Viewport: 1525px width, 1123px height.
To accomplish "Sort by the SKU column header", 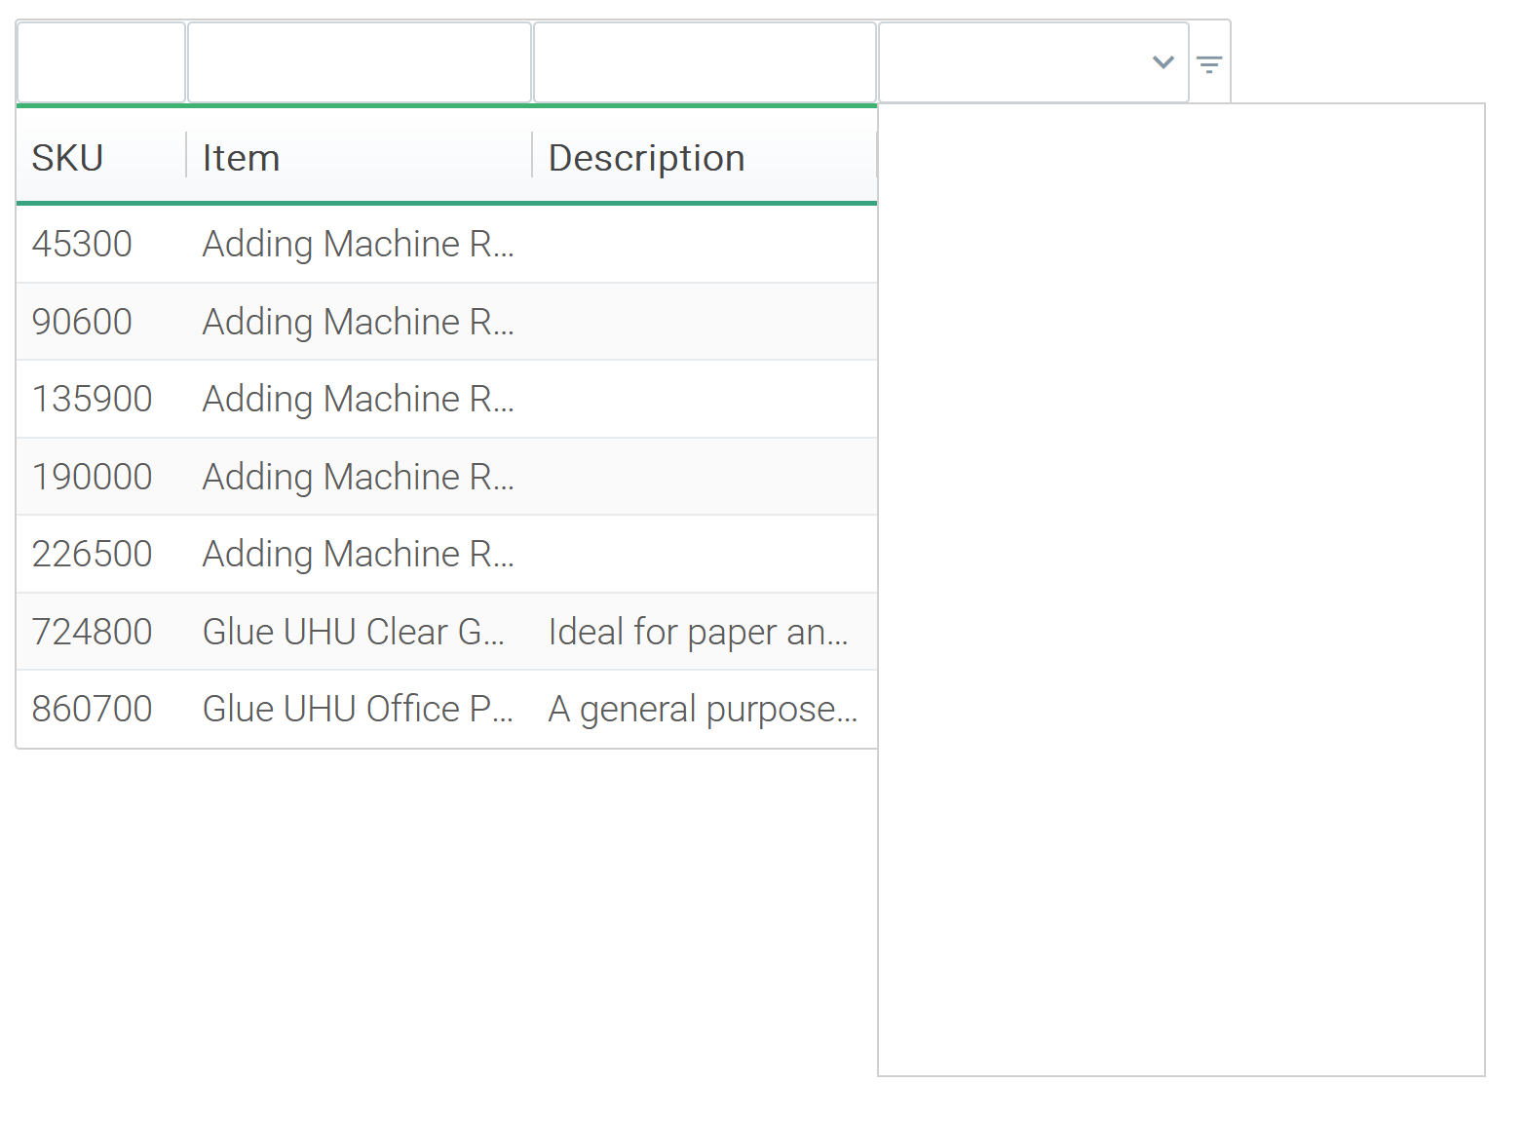I will (x=68, y=158).
